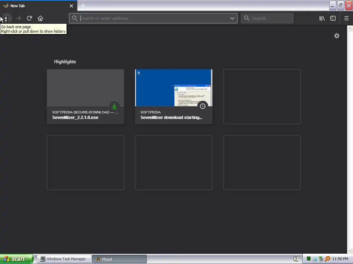
Task: Click page scrollbar up arrow
Action: point(350,28)
